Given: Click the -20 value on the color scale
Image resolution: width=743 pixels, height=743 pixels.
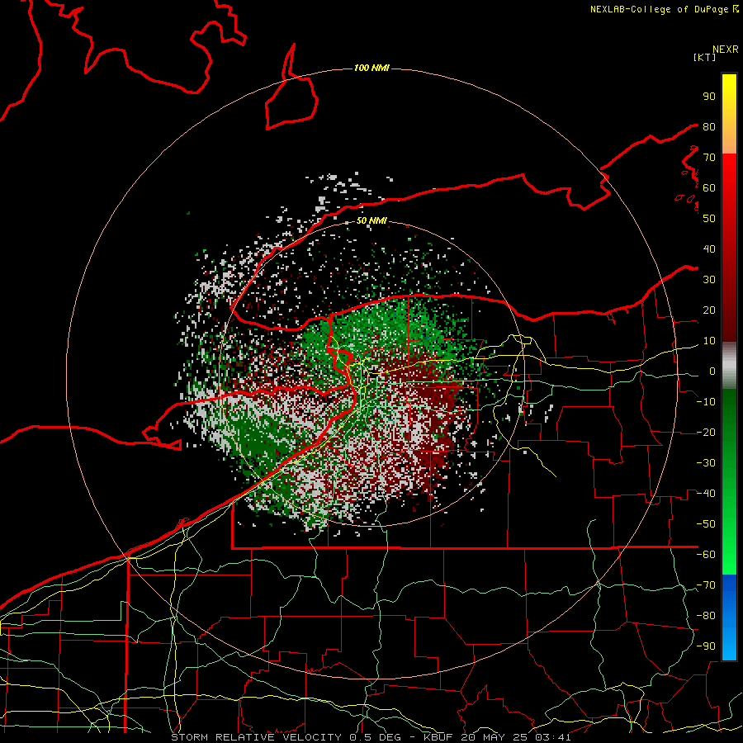Looking at the screenshot, I should pos(706,432).
